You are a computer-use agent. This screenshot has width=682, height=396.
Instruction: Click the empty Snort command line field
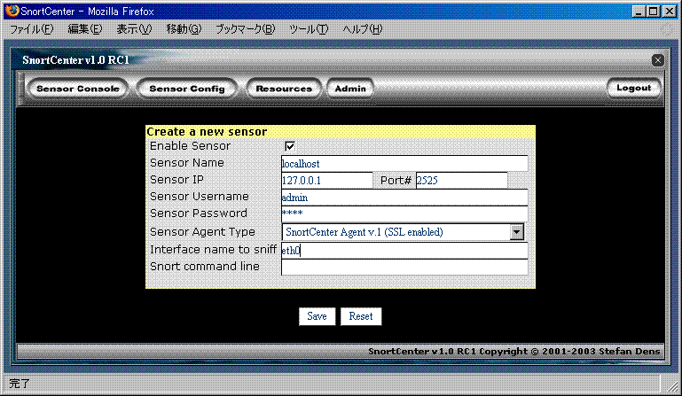coord(404,268)
